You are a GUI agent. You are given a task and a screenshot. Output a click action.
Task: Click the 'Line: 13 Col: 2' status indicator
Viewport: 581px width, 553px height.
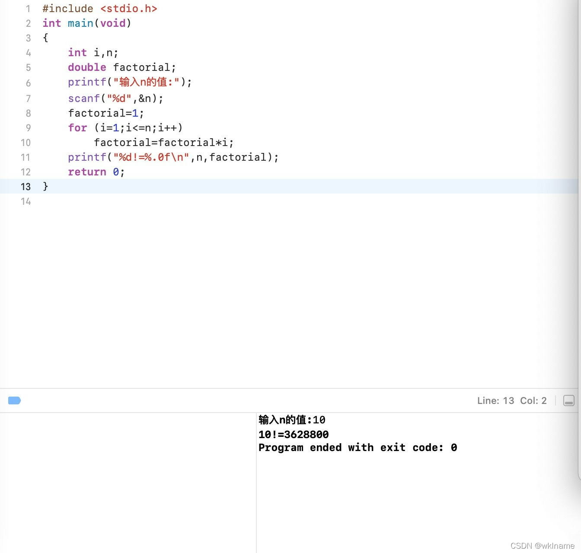click(x=512, y=400)
